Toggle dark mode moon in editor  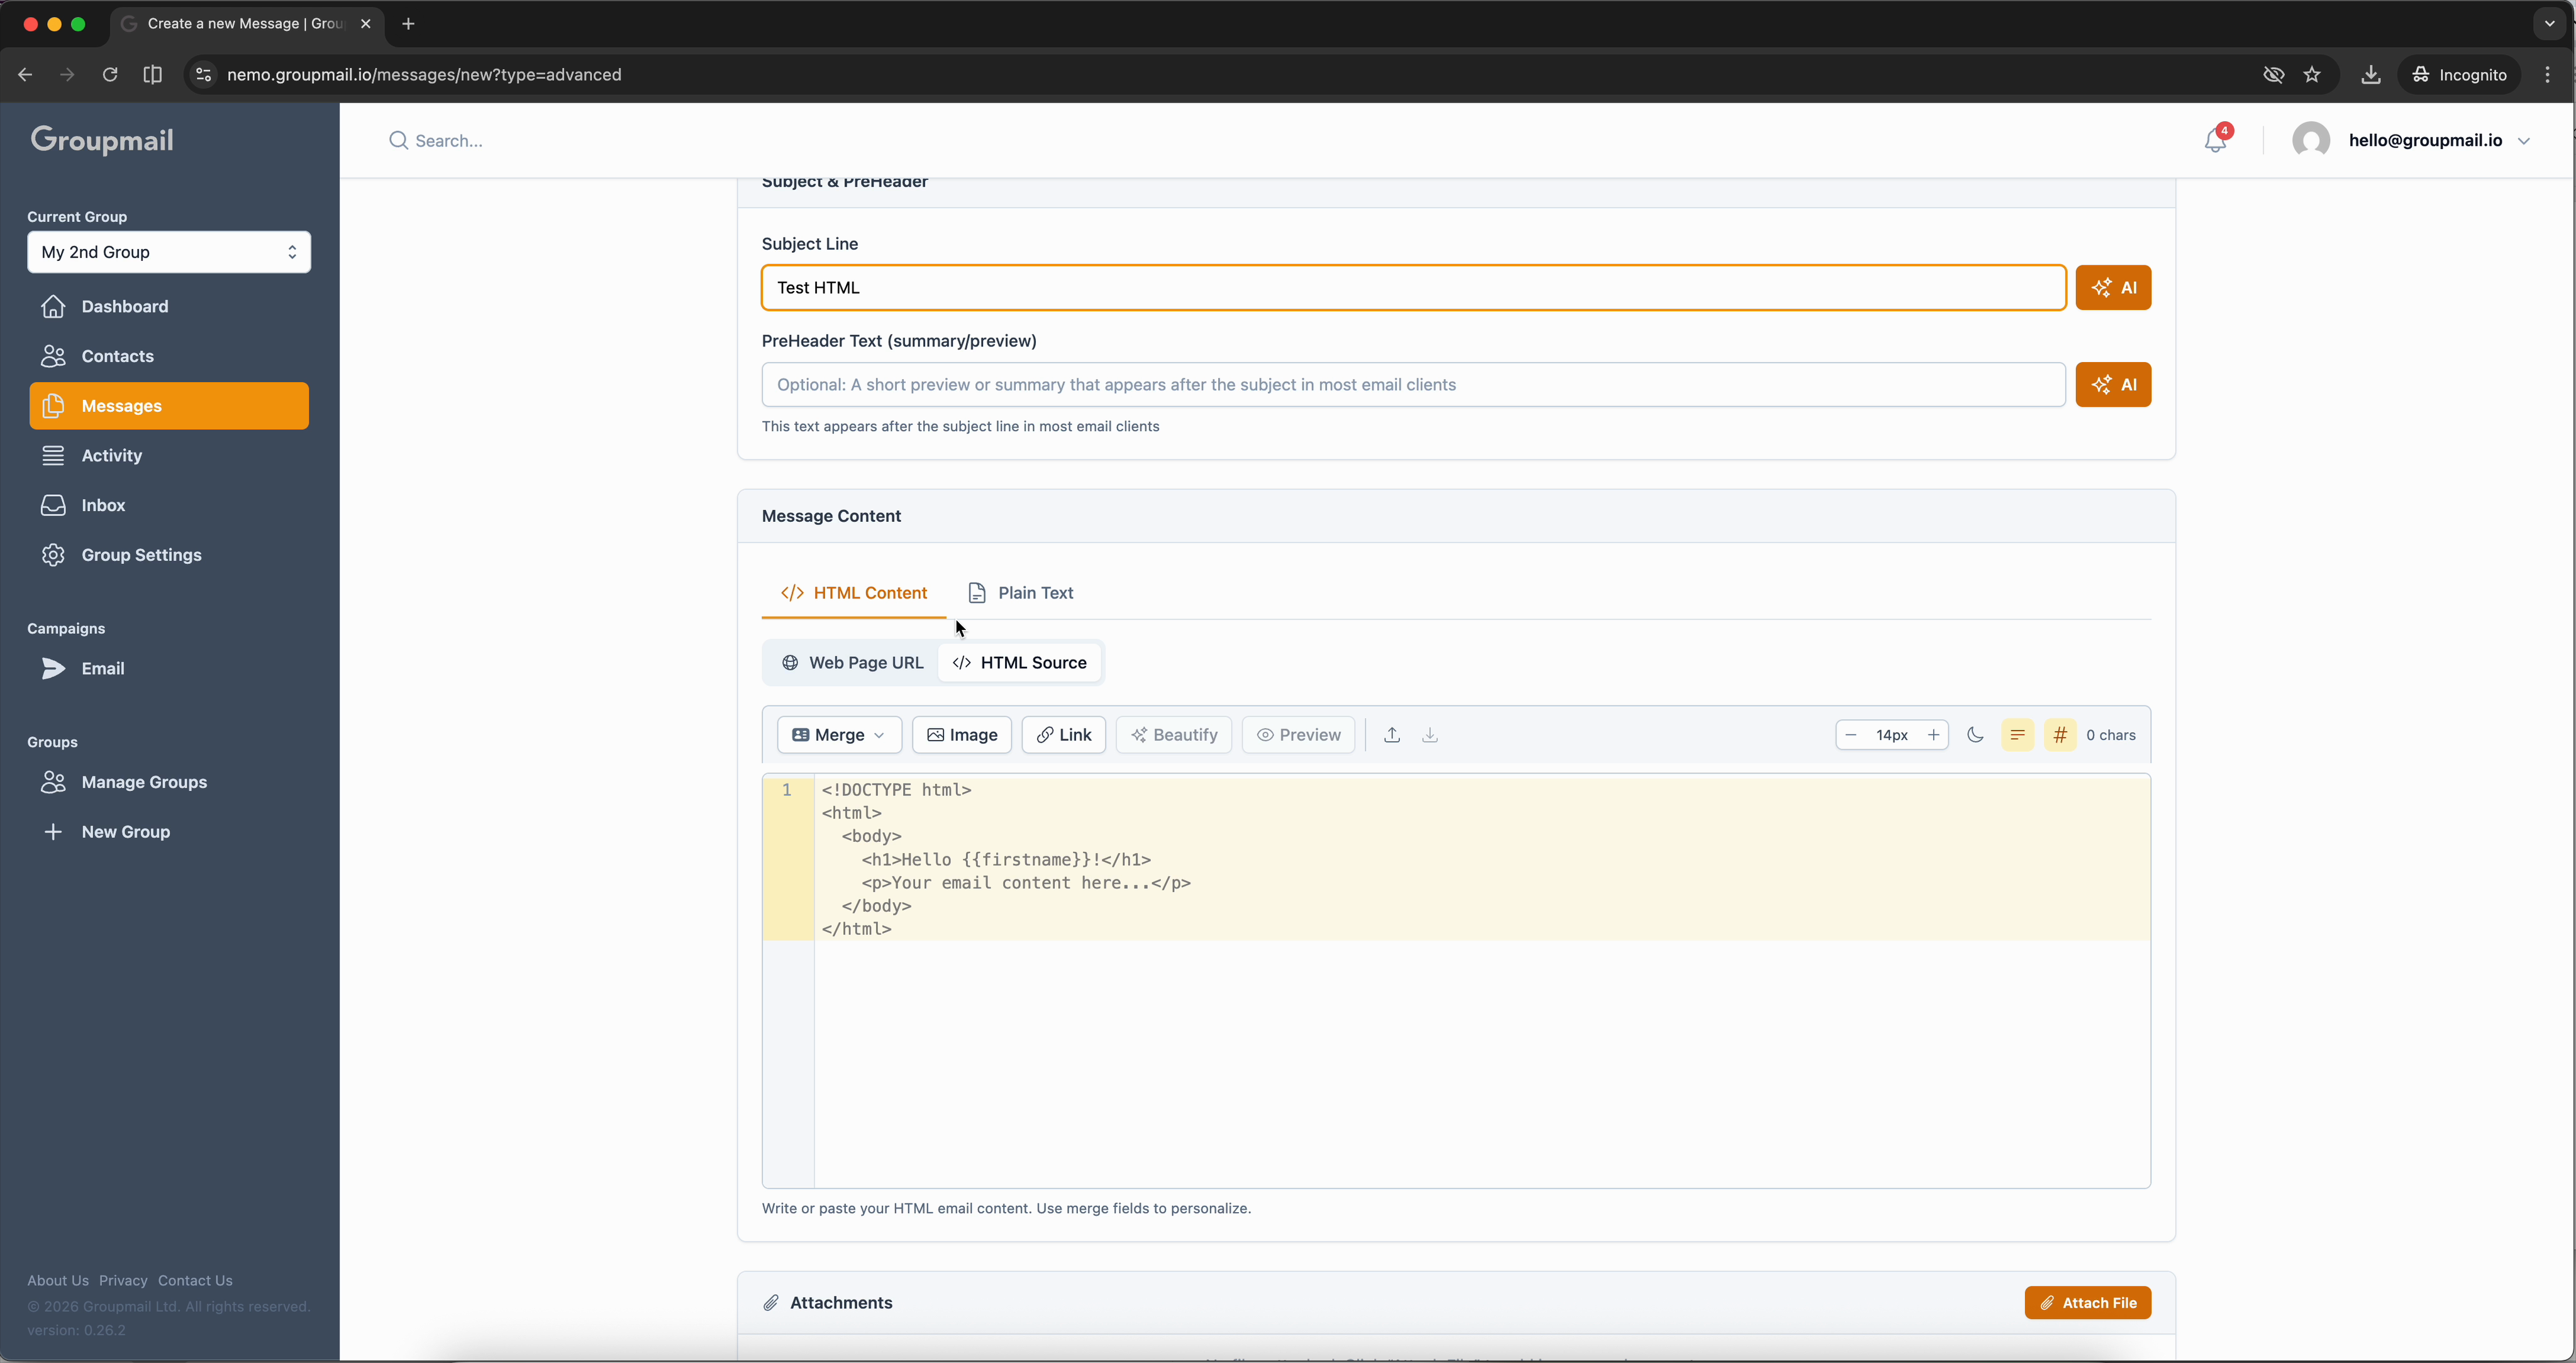coord(1974,735)
